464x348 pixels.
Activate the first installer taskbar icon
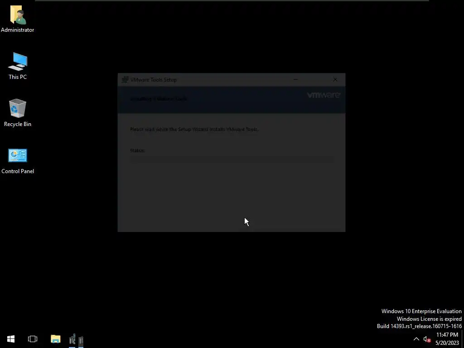coord(72,339)
